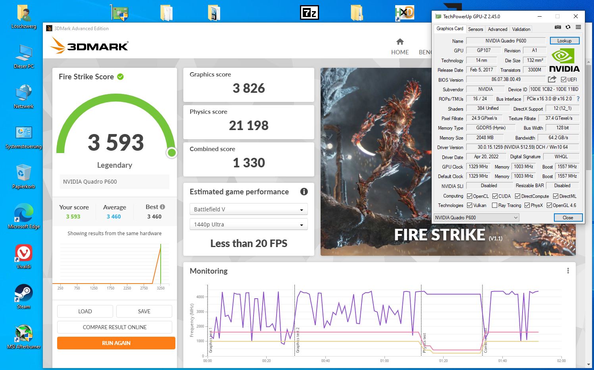Open the Netzwerk desktop icon
The image size is (594, 370).
(23, 94)
